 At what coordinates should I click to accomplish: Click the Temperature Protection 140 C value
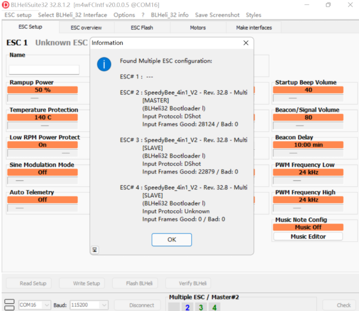[43, 117]
